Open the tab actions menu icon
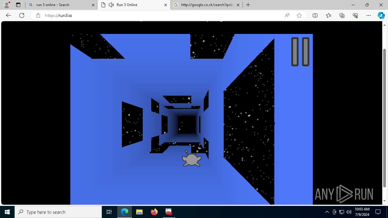This screenshot has height=218, width=388. (x=18, y=5)
